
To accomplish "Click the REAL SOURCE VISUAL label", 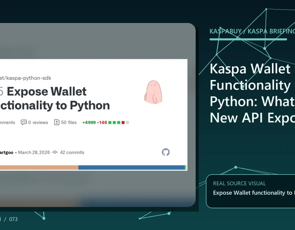I will click(239, 183).
